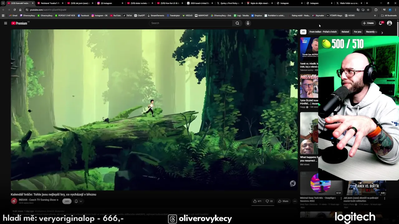Screen dimensions: 399x224
Task: Select From Indian - Pořad o hrách chip
Action: point(323,32)
